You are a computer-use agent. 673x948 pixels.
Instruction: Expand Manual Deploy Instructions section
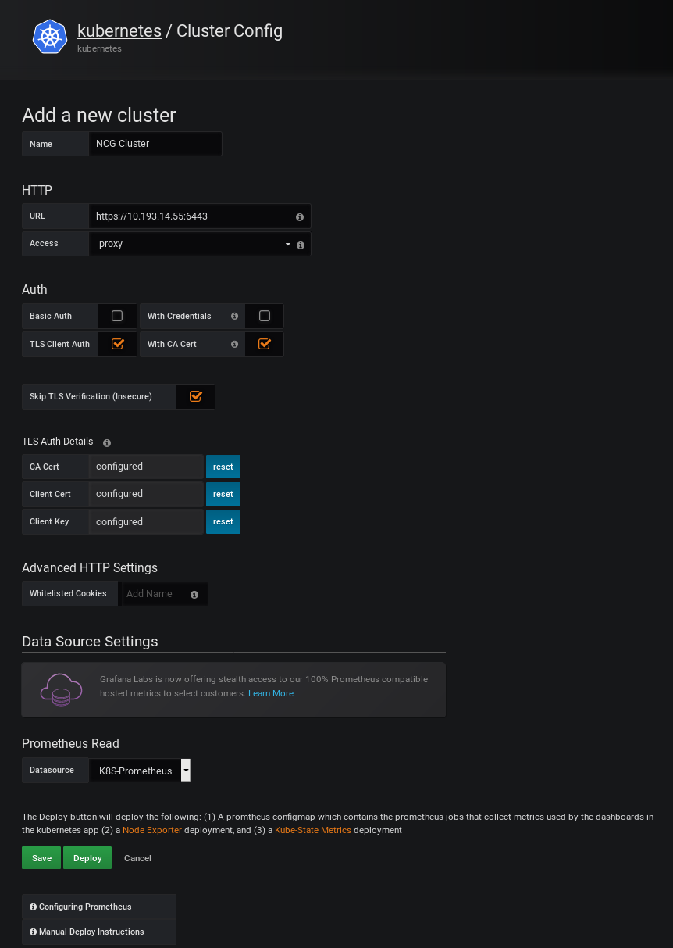pos(99,932)
